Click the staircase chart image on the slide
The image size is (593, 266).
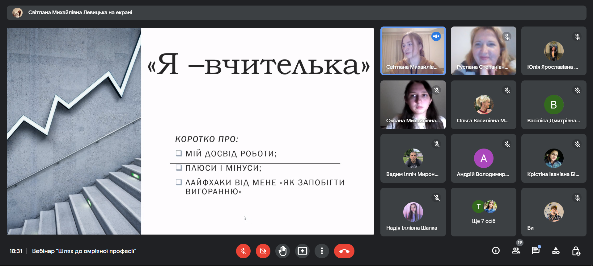[x=74, y=131]
